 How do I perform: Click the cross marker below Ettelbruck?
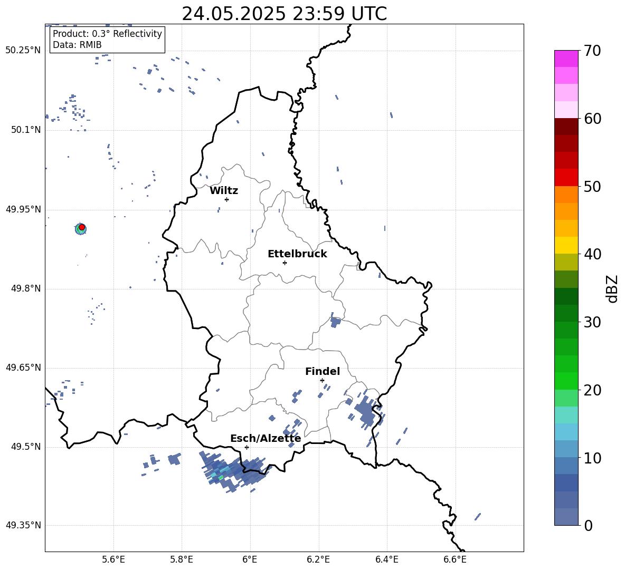click(x=285, y=263)
